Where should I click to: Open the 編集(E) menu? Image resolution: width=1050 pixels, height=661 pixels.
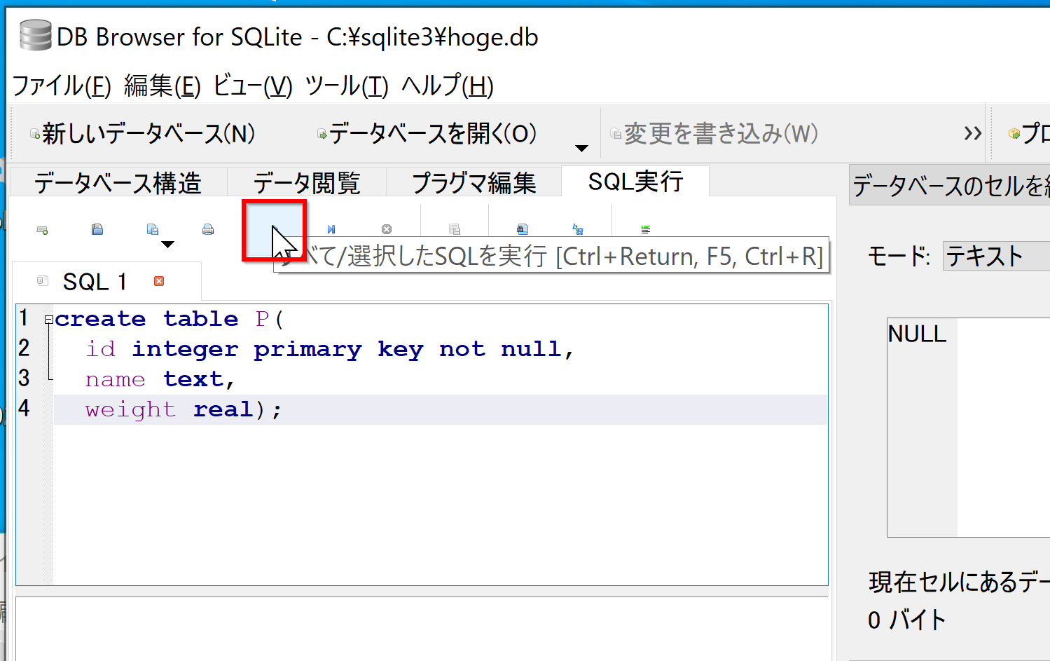coord(162,86)
